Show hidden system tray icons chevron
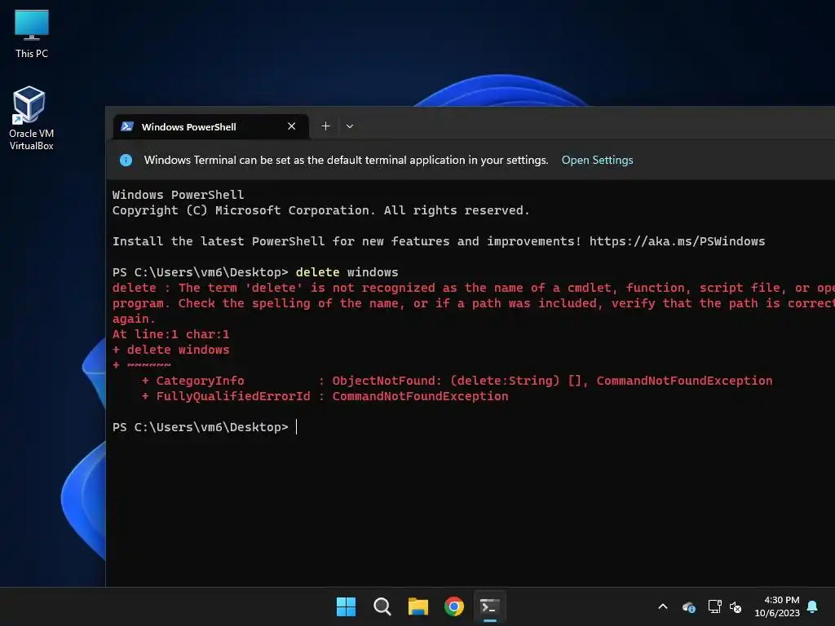This screenshot has height=626, width=835. [x=663, y=606]
